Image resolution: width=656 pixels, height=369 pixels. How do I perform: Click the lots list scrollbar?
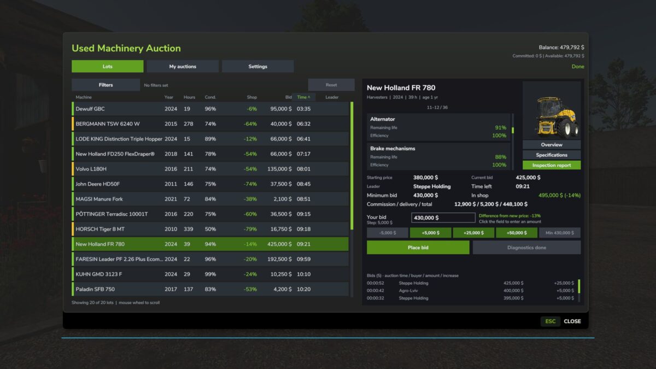click(352, 166)
